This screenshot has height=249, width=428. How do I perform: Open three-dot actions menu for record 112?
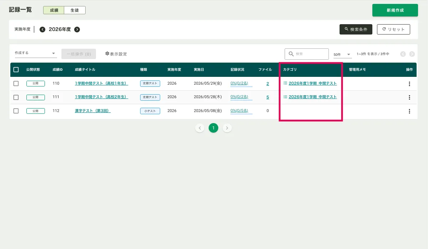point(409,111)
